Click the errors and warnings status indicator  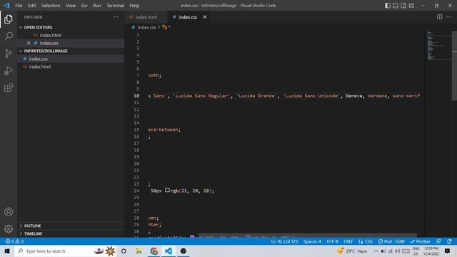point(14,241)
